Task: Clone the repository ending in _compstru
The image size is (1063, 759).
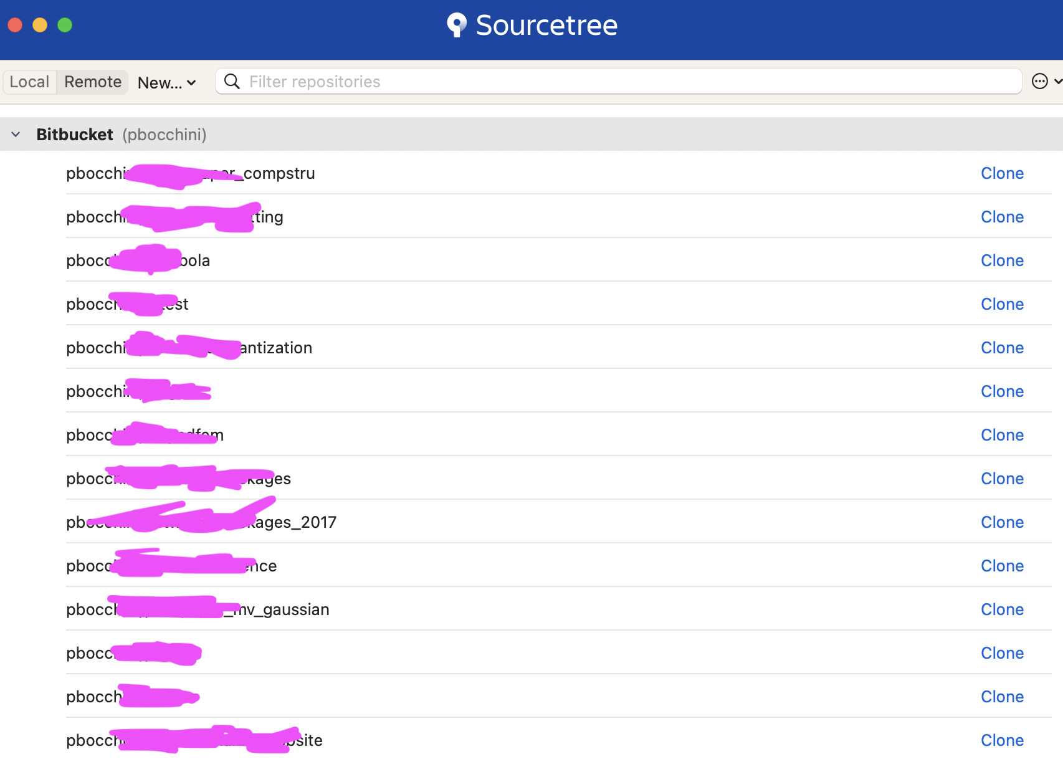Action: click(x=1002, y=173)
